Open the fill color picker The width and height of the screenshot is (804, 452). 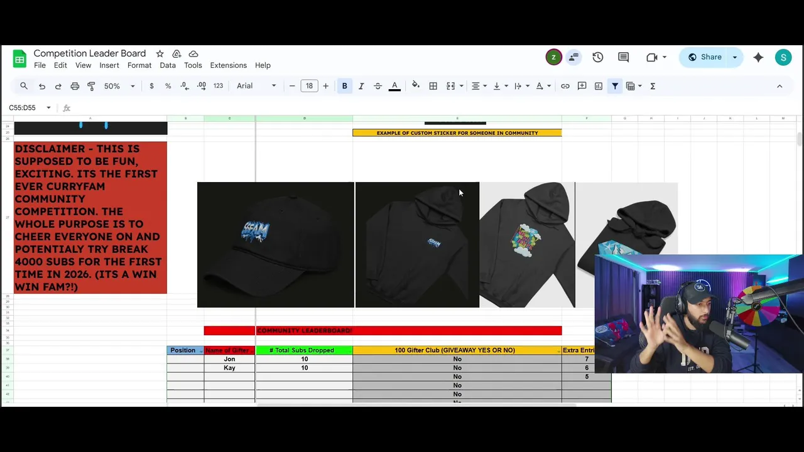[x=416, y=86]
